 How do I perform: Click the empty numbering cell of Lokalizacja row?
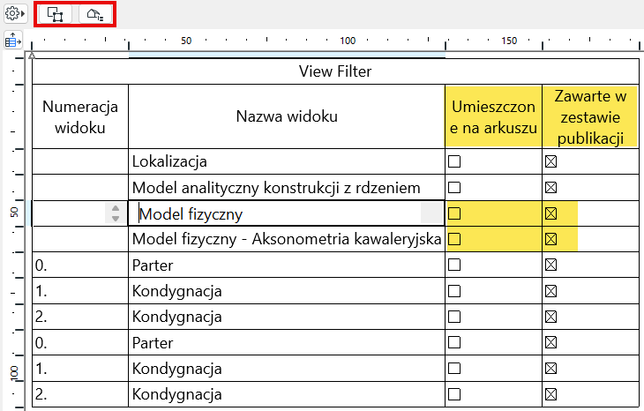tap(80, 161)
